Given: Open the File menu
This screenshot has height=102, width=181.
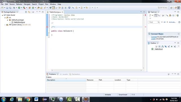Looking at the screenshot, I should (x=2, y=4).
